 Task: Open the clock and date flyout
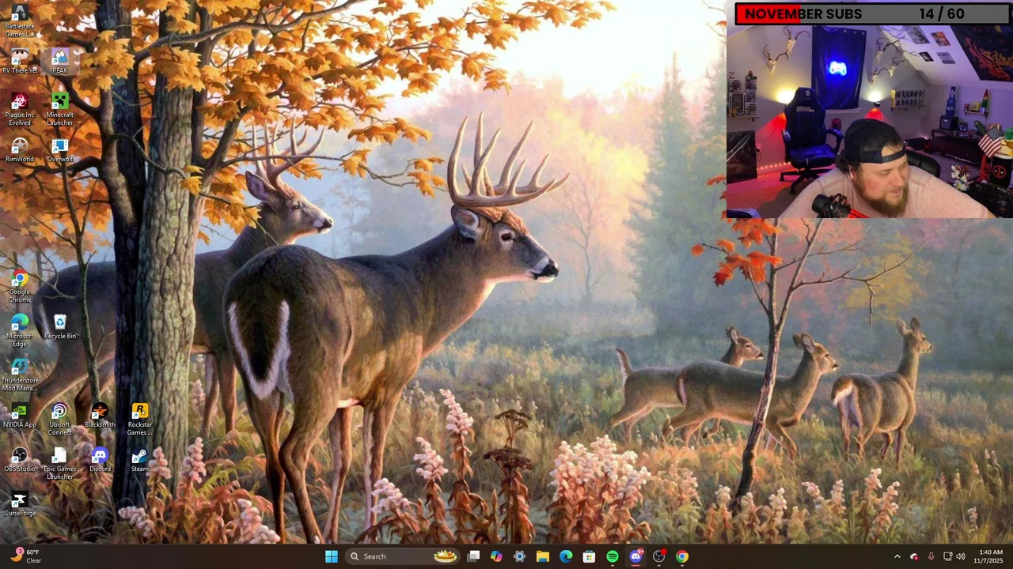[989, 556]
